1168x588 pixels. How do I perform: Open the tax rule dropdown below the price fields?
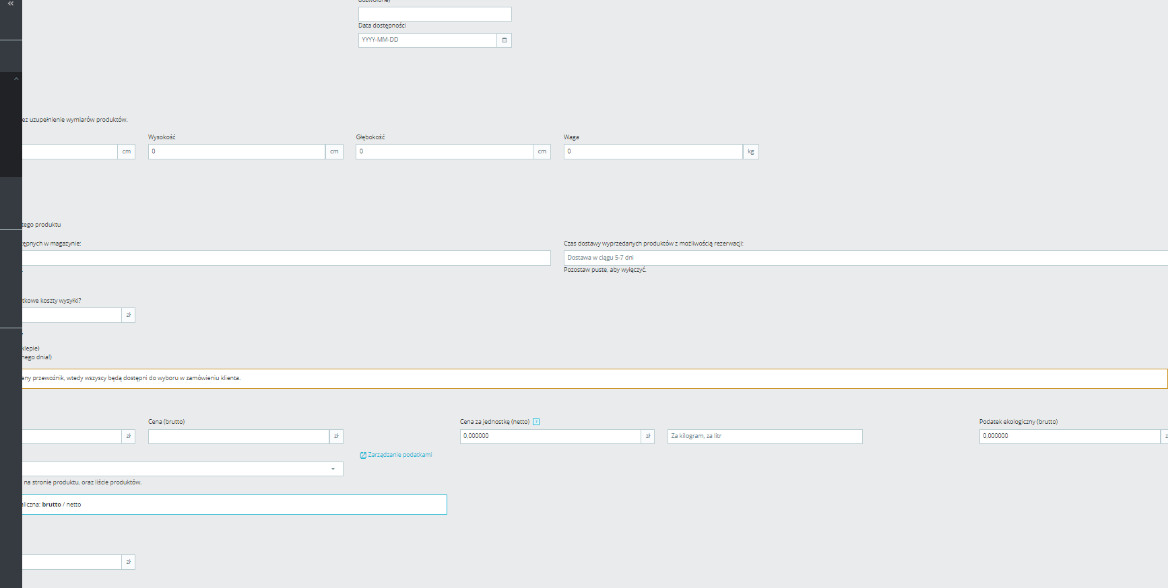(x=183, y=469)
